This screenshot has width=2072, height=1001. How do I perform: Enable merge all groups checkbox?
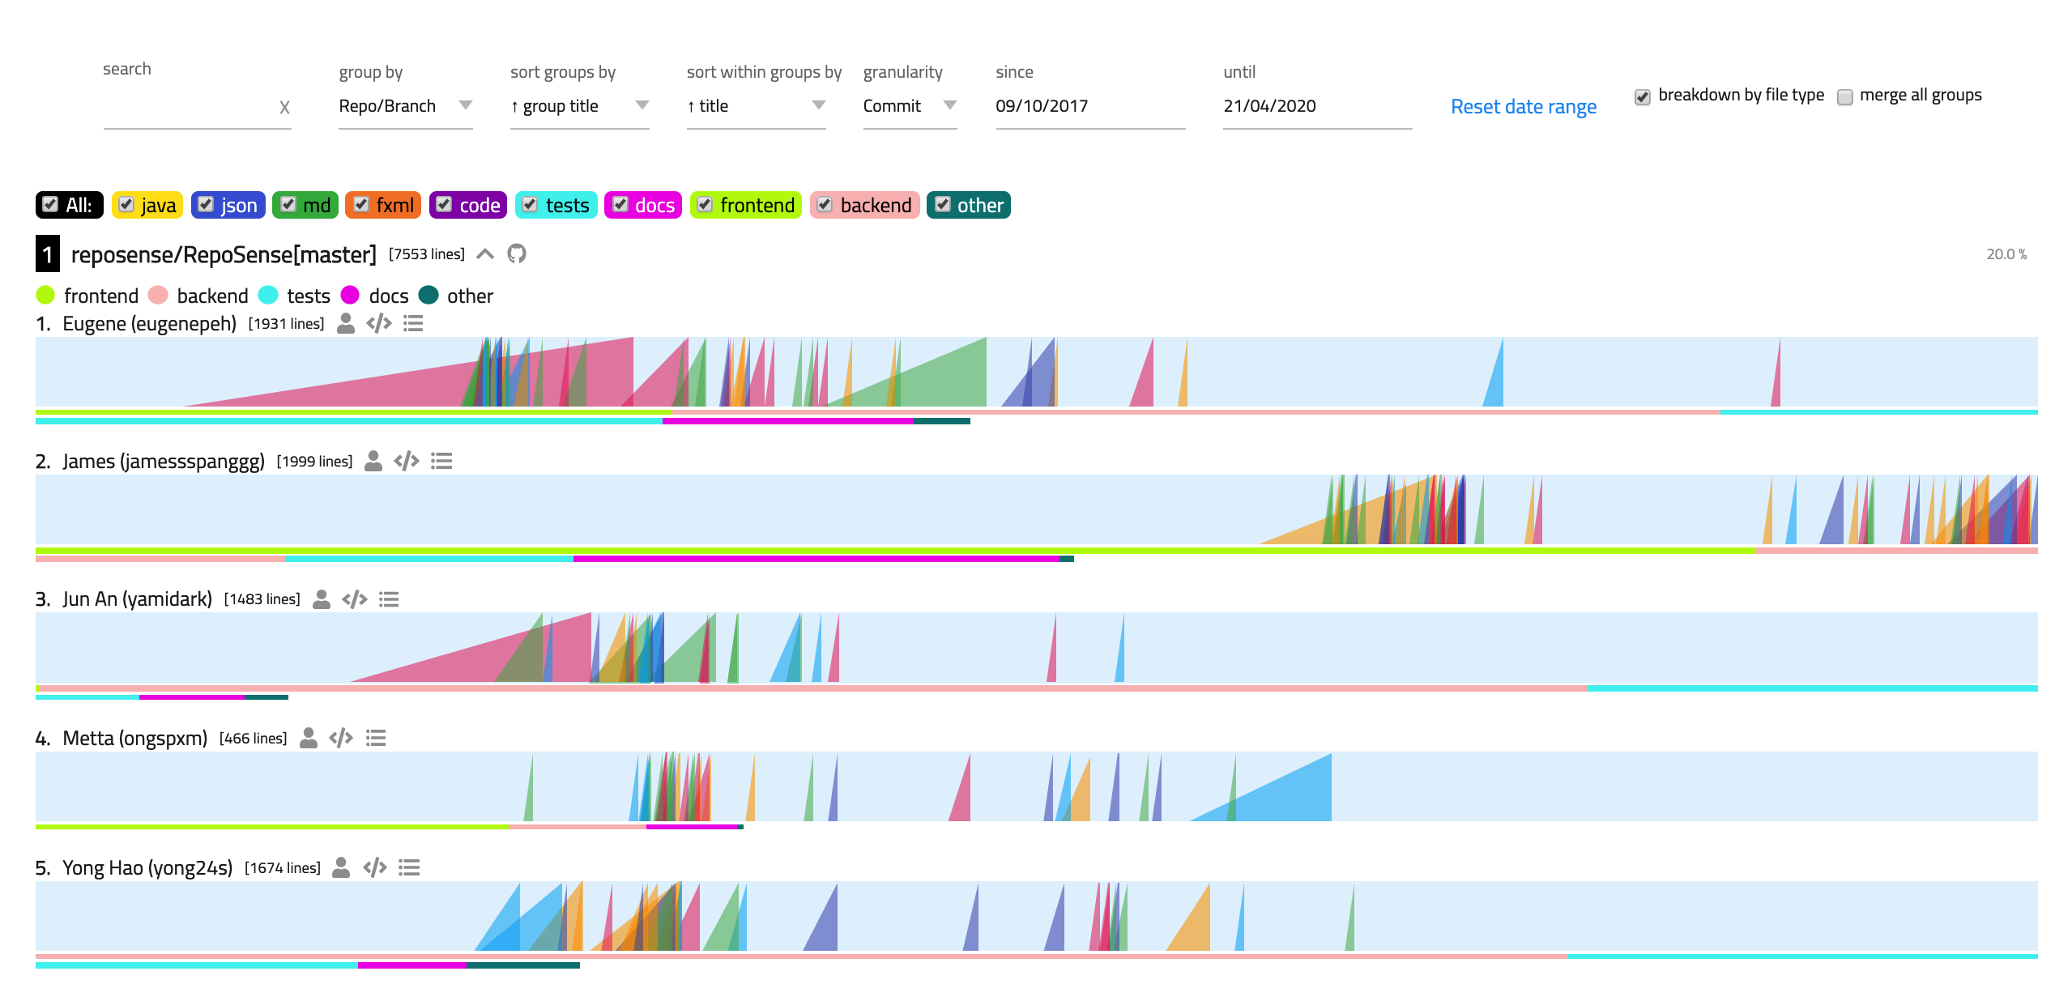[1845, 97]
